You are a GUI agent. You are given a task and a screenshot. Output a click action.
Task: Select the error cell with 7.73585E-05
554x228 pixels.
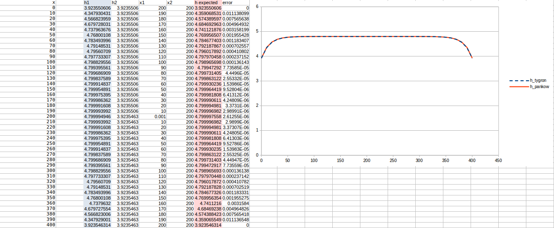pyautogui.click(x=236, y=68)
